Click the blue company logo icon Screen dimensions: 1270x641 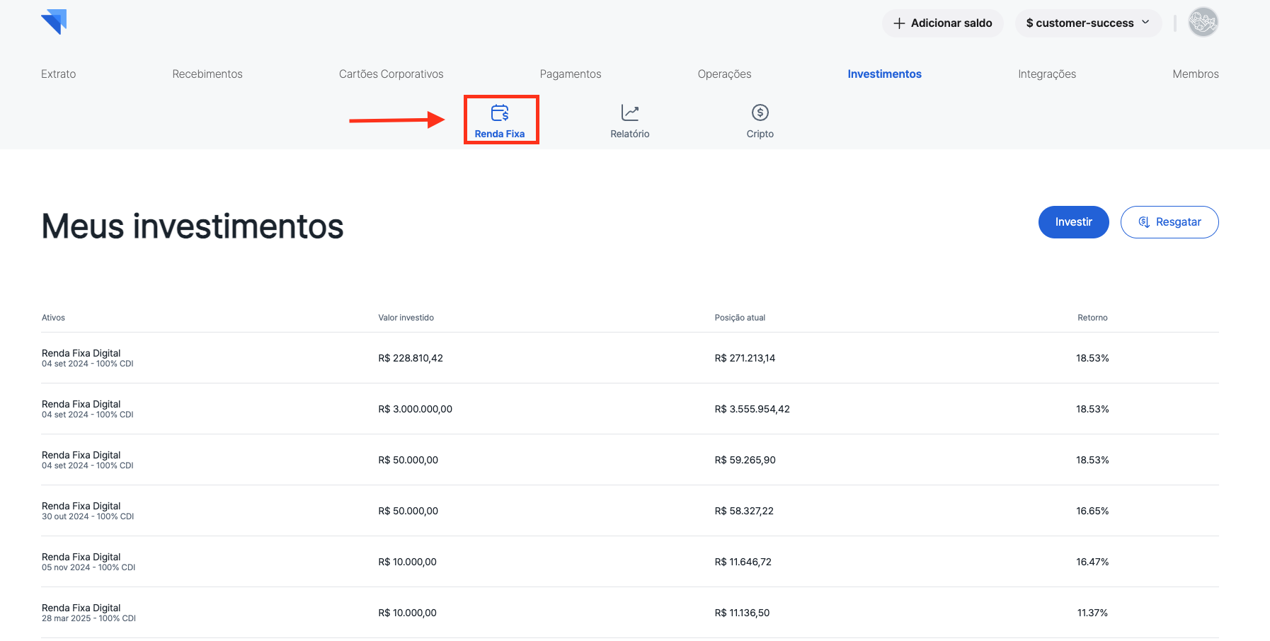(x=54, y=22)
